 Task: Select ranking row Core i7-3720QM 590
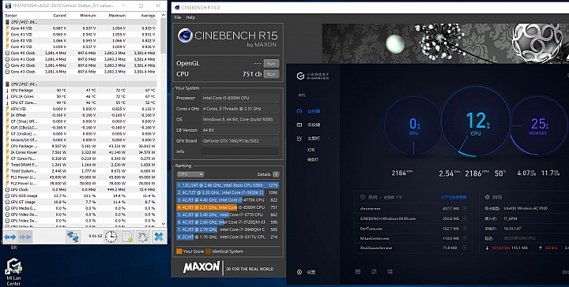coord(228,222)
